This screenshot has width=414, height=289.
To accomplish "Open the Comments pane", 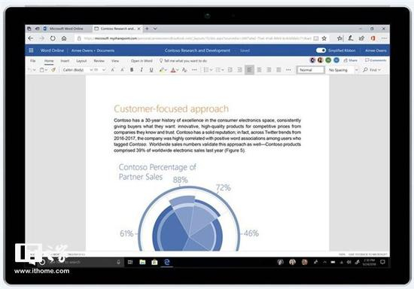I will pyautogui.click(x=376, y=60).
